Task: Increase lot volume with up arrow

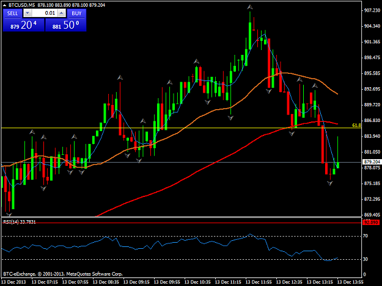Action: point(62,13)
